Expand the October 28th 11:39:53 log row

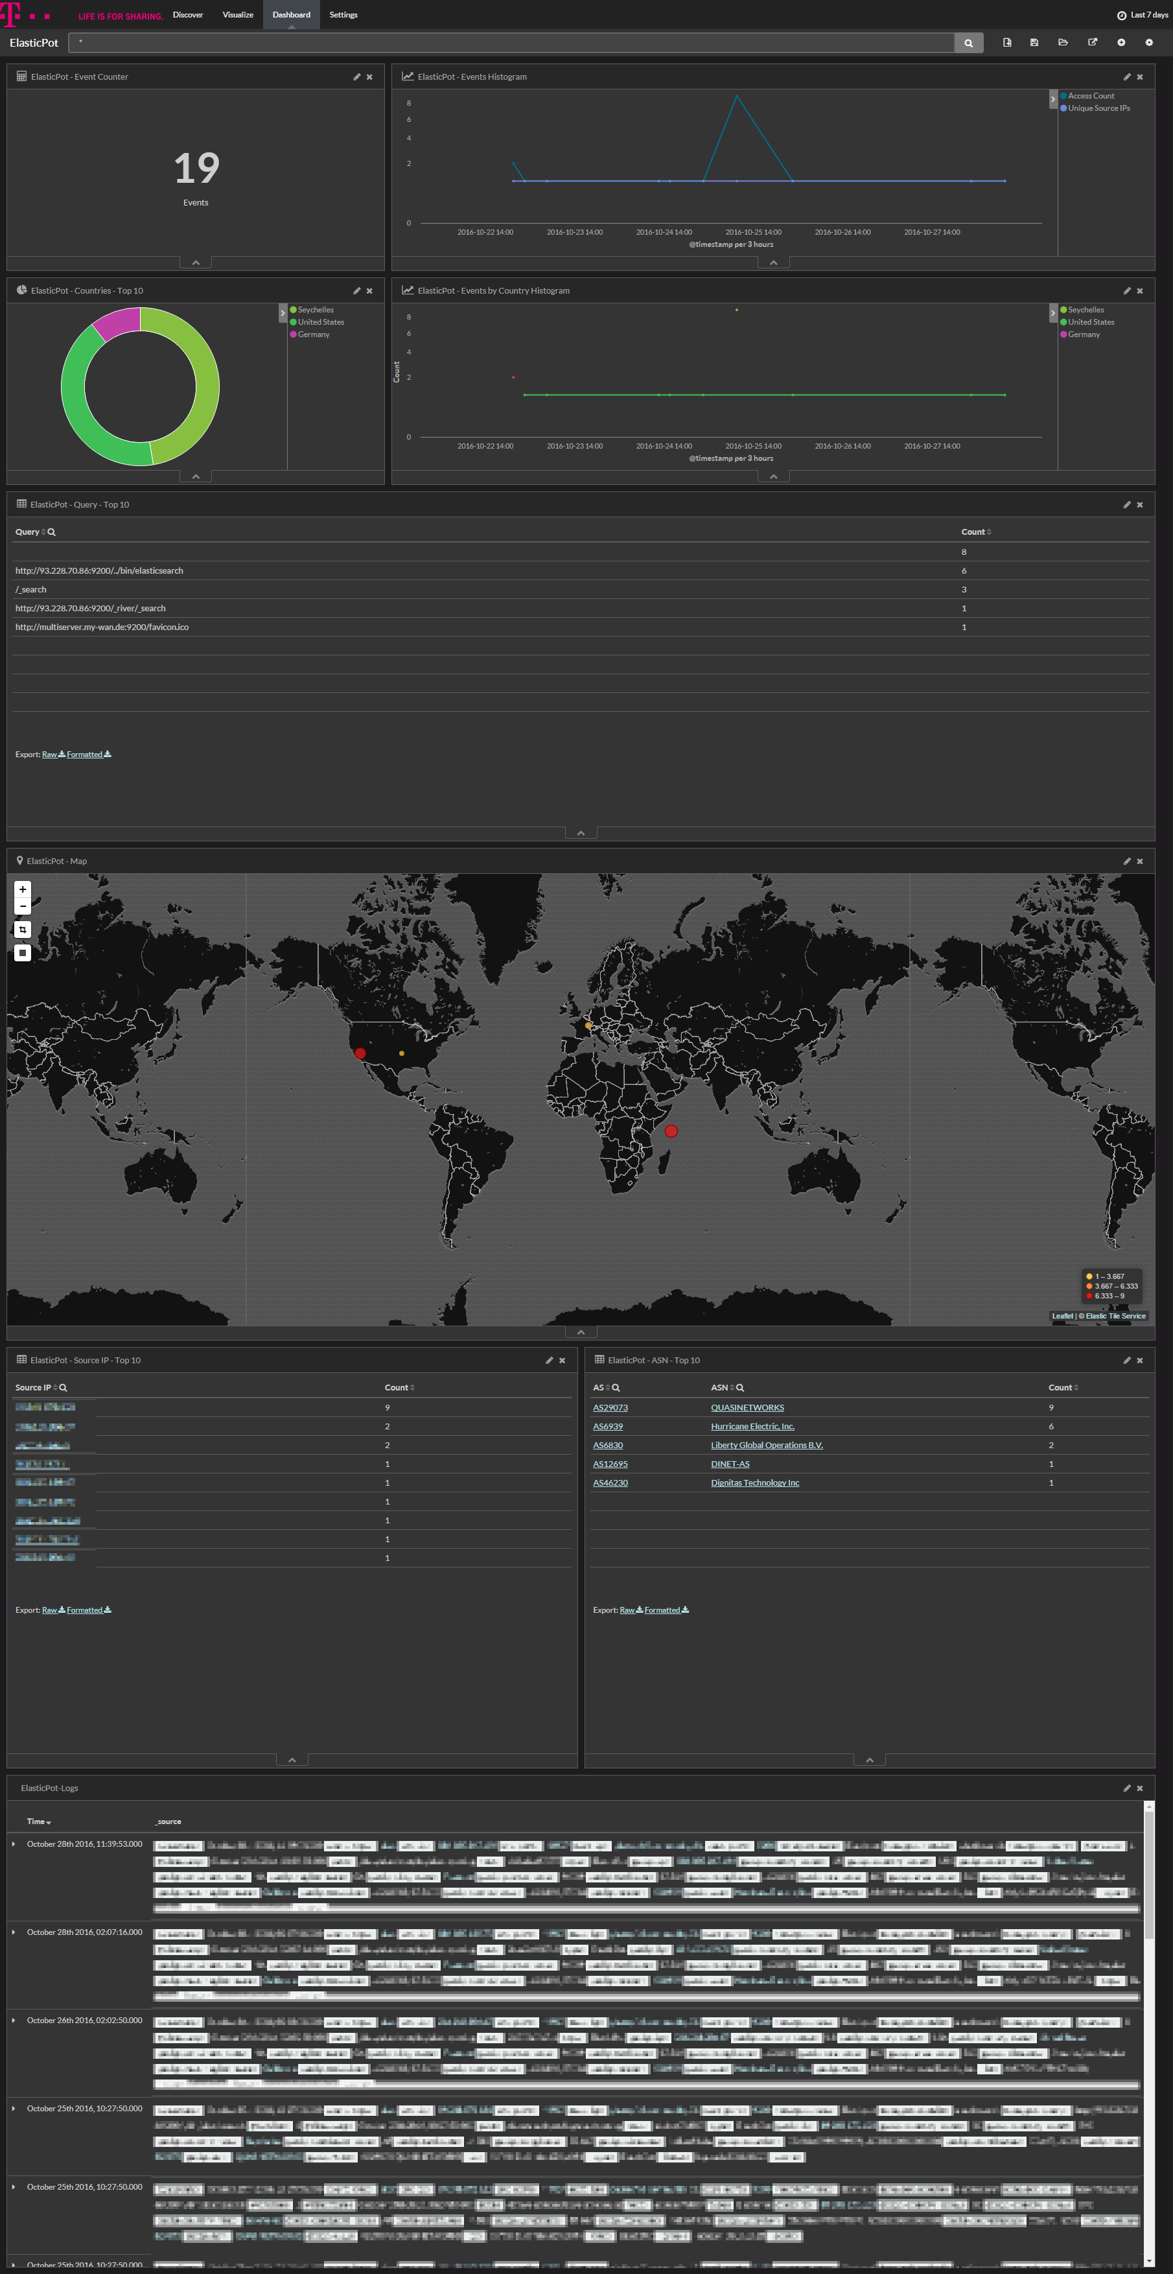(13, 1844)
